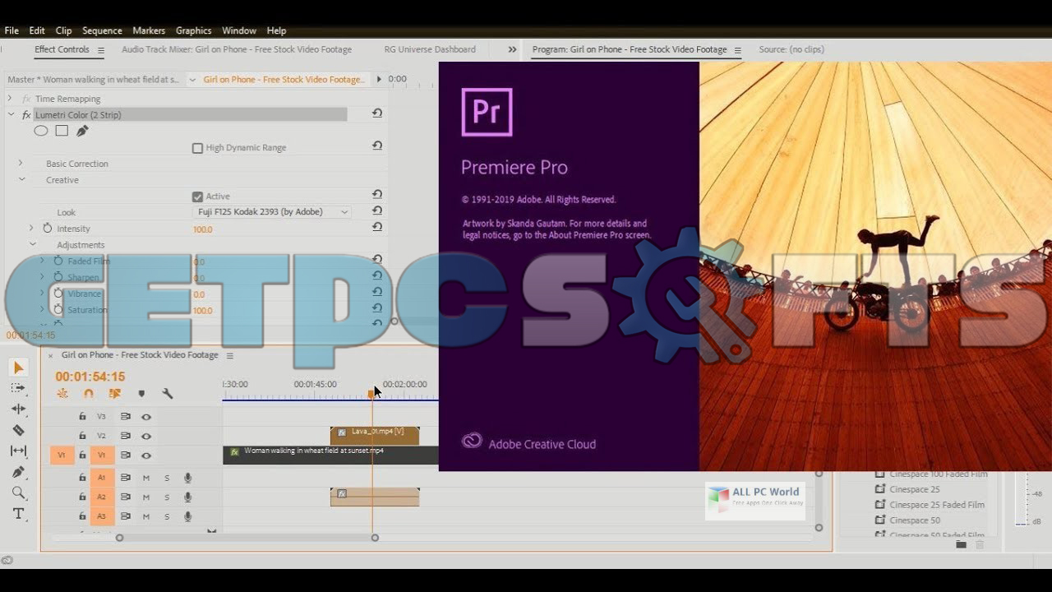Mute audio track A1
The width and height of the screenshot is (1052, 592).
(146, 478)
